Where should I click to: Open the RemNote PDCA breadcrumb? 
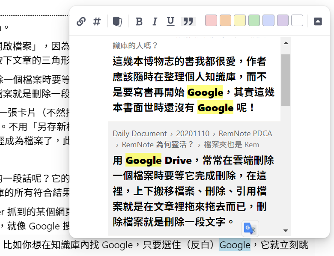(245, 134)
